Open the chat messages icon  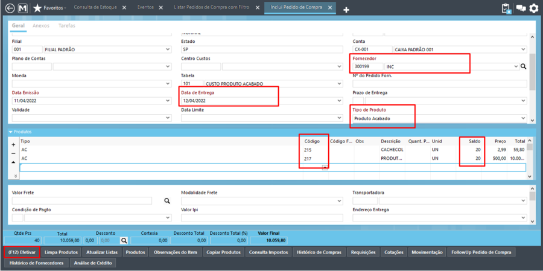point(521,8)
